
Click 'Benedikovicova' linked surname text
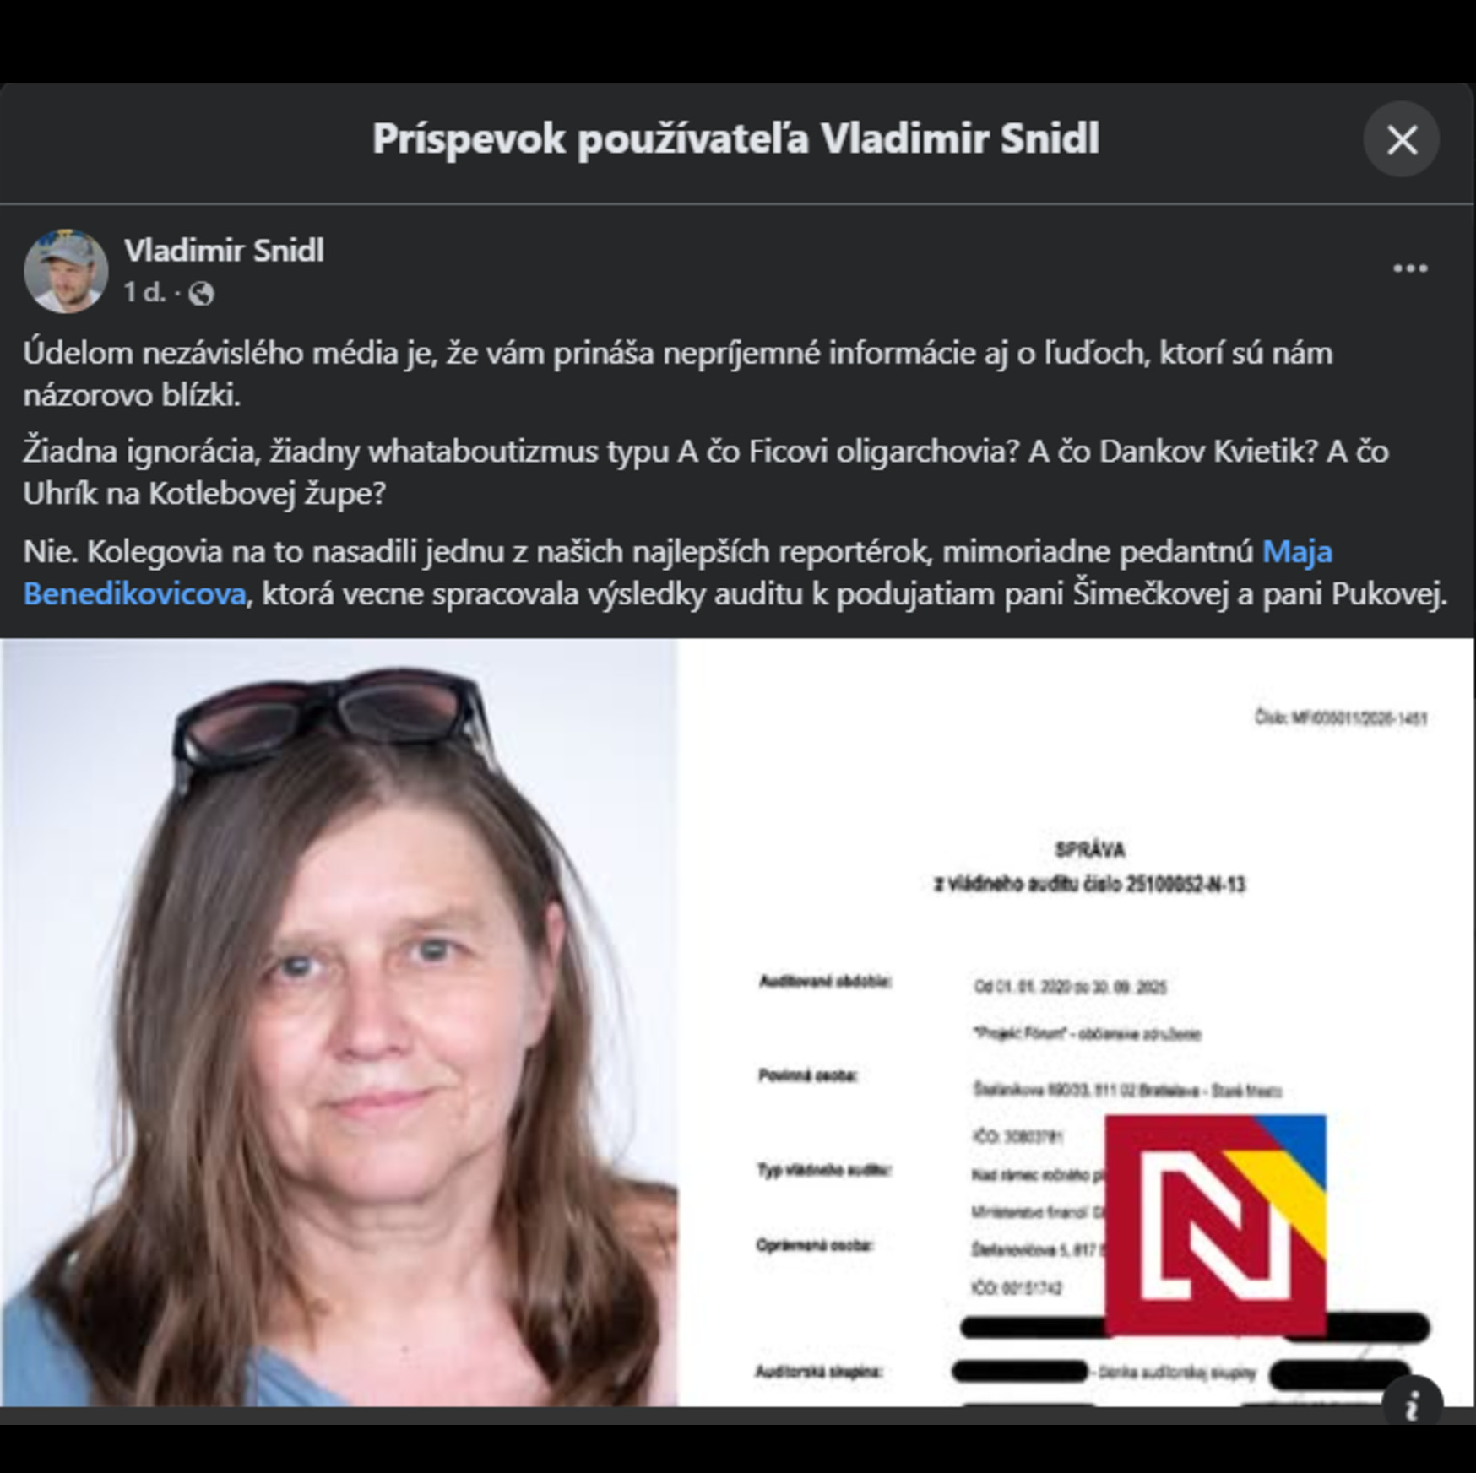(135, 593)
